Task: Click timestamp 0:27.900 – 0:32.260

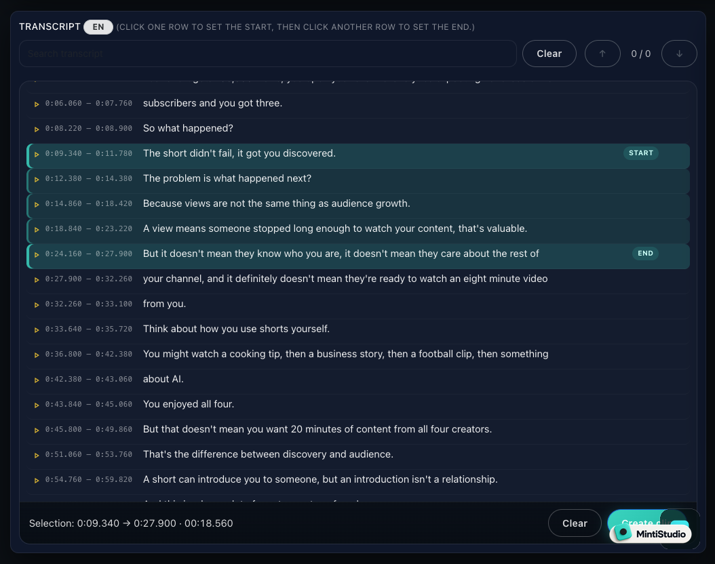Action: pyautogui.click(x=88, y=279)
